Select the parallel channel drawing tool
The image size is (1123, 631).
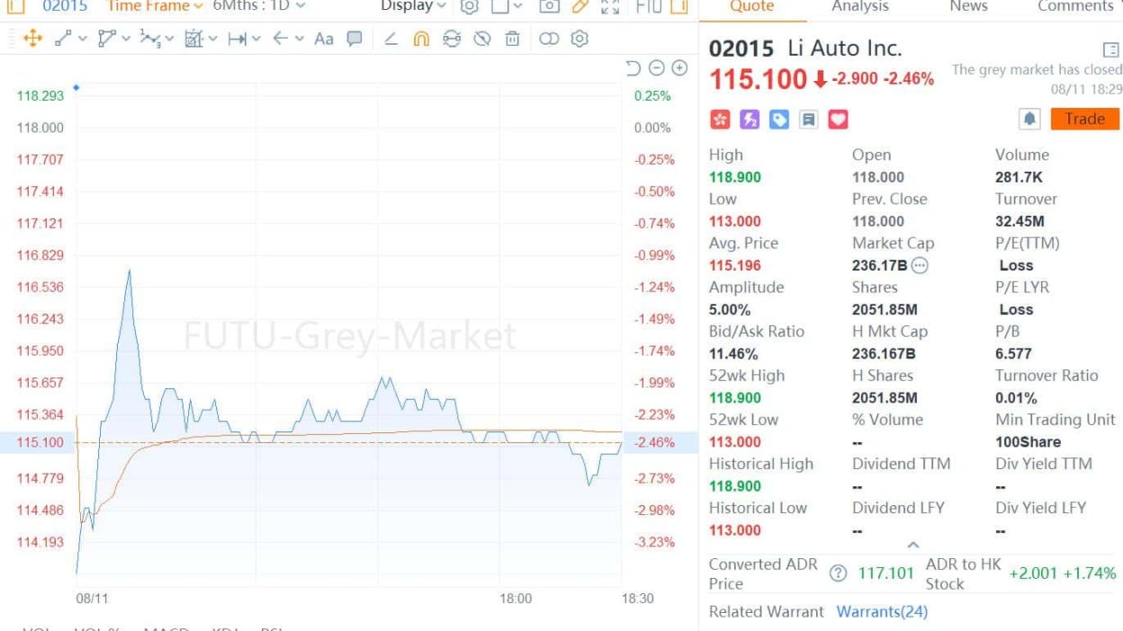click(107, 39)
